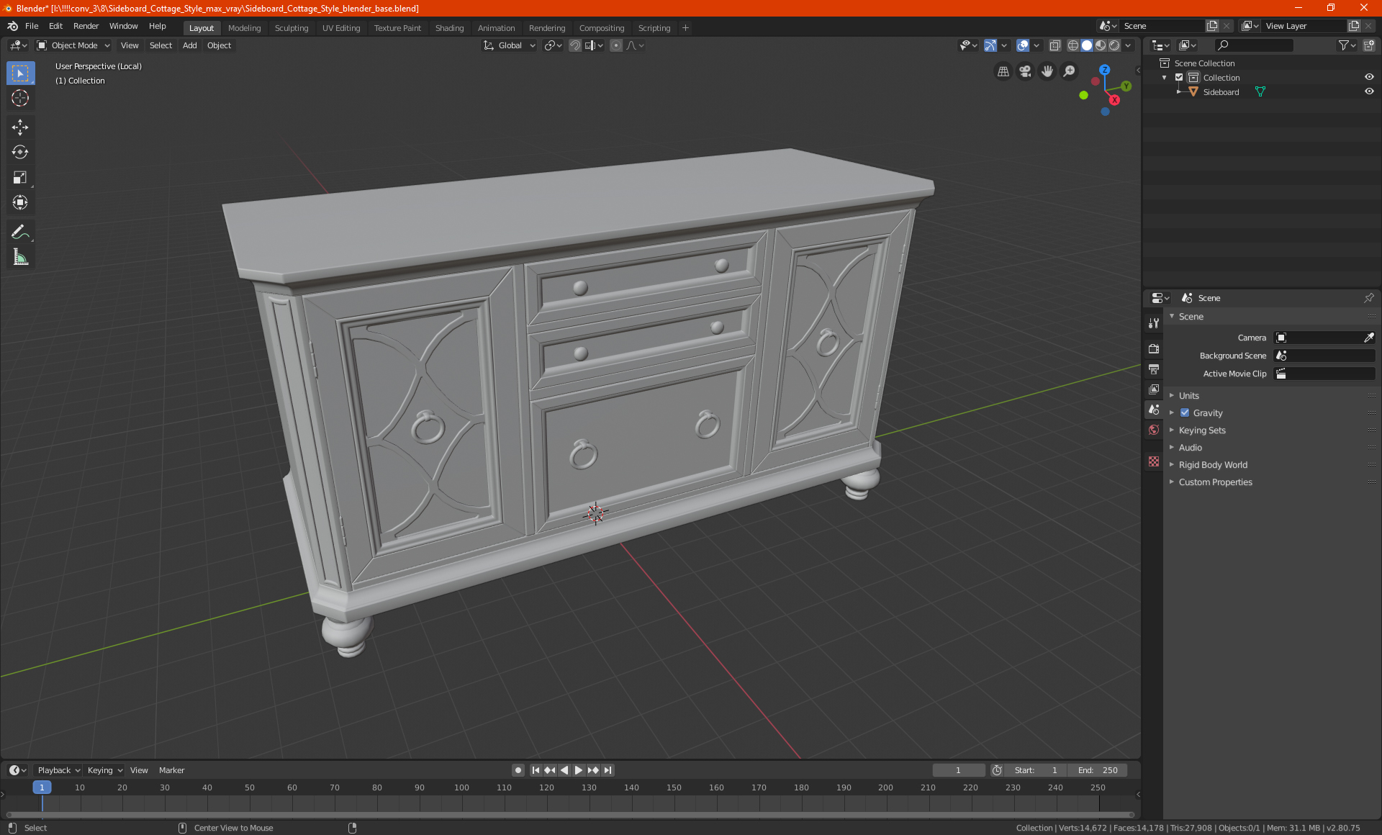Open World properties tab icon
Screen dimensions: 1382x835
(1154, 430)
